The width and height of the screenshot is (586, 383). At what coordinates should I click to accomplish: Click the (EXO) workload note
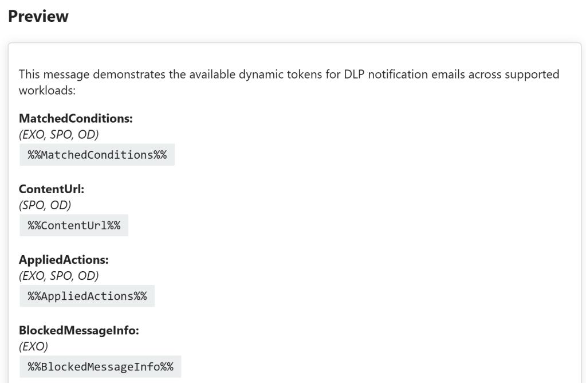coord(33,346)
